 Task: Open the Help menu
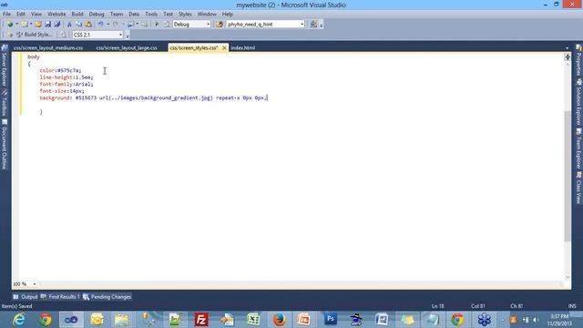[227, 15]
